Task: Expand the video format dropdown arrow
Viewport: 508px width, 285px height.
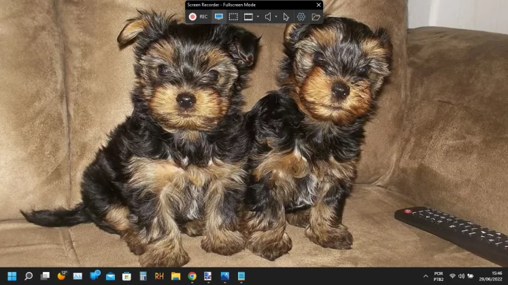Action: click(x=258, y=16)
